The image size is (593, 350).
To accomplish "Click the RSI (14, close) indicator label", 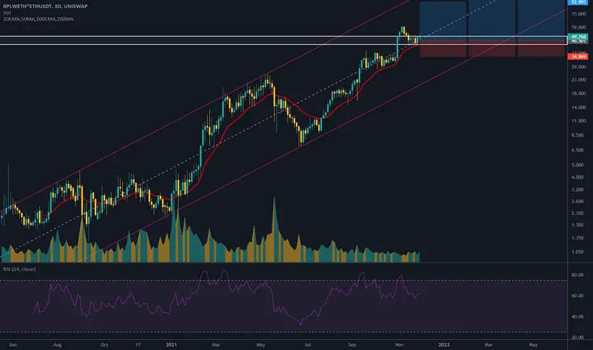I will 19,269.
